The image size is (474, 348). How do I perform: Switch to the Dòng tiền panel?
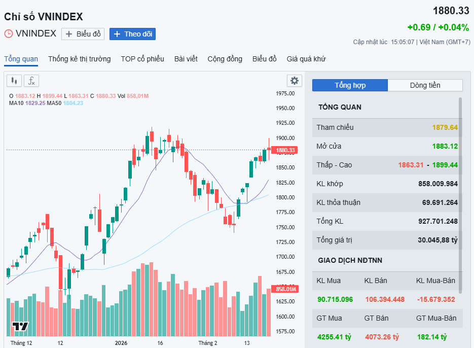pos(425,85)
